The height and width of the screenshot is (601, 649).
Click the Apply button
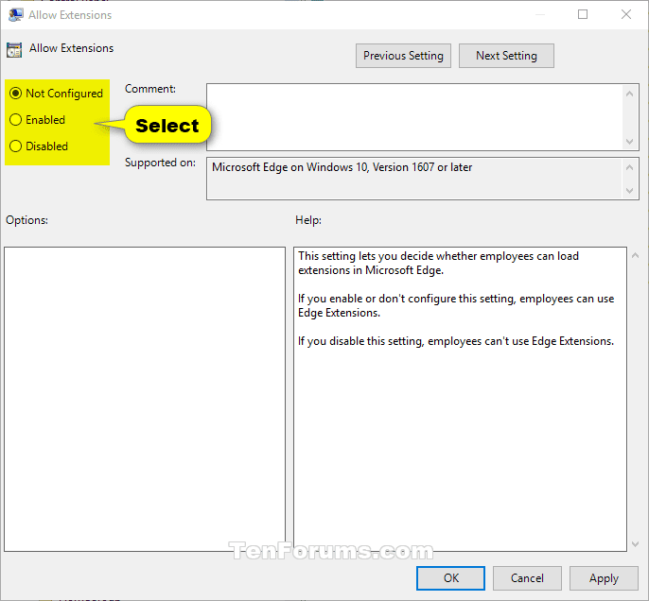pos(604,578)
